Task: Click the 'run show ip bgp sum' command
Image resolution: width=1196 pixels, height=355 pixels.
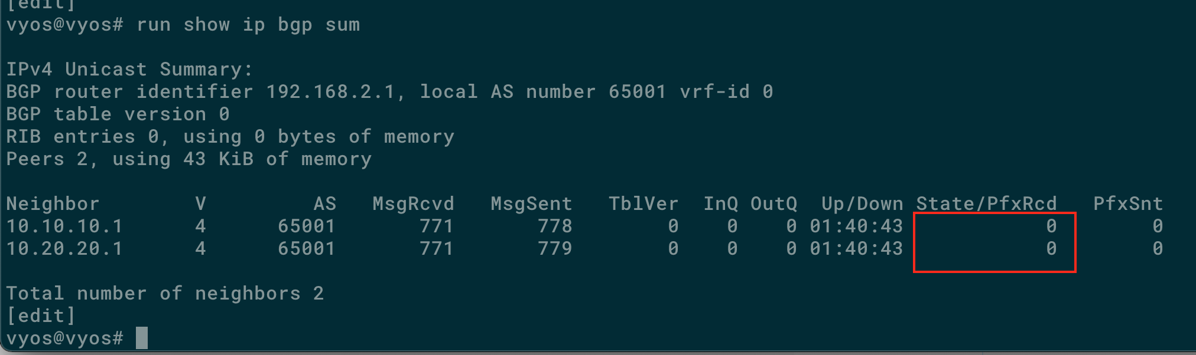Action: [x=248, y=25]
